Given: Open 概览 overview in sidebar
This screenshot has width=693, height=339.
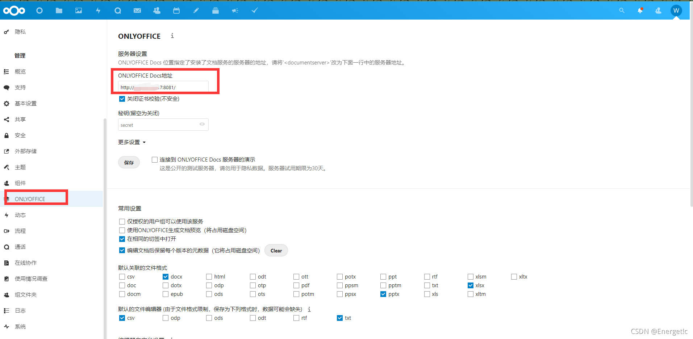Looking at the screenshot, I should coord(20,72).
